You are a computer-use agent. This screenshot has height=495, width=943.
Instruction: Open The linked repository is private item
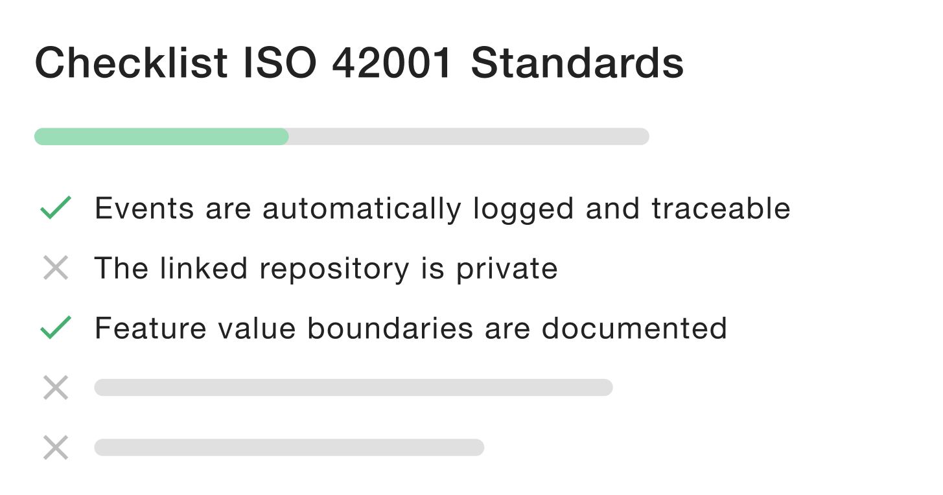(x=326, y=269)
